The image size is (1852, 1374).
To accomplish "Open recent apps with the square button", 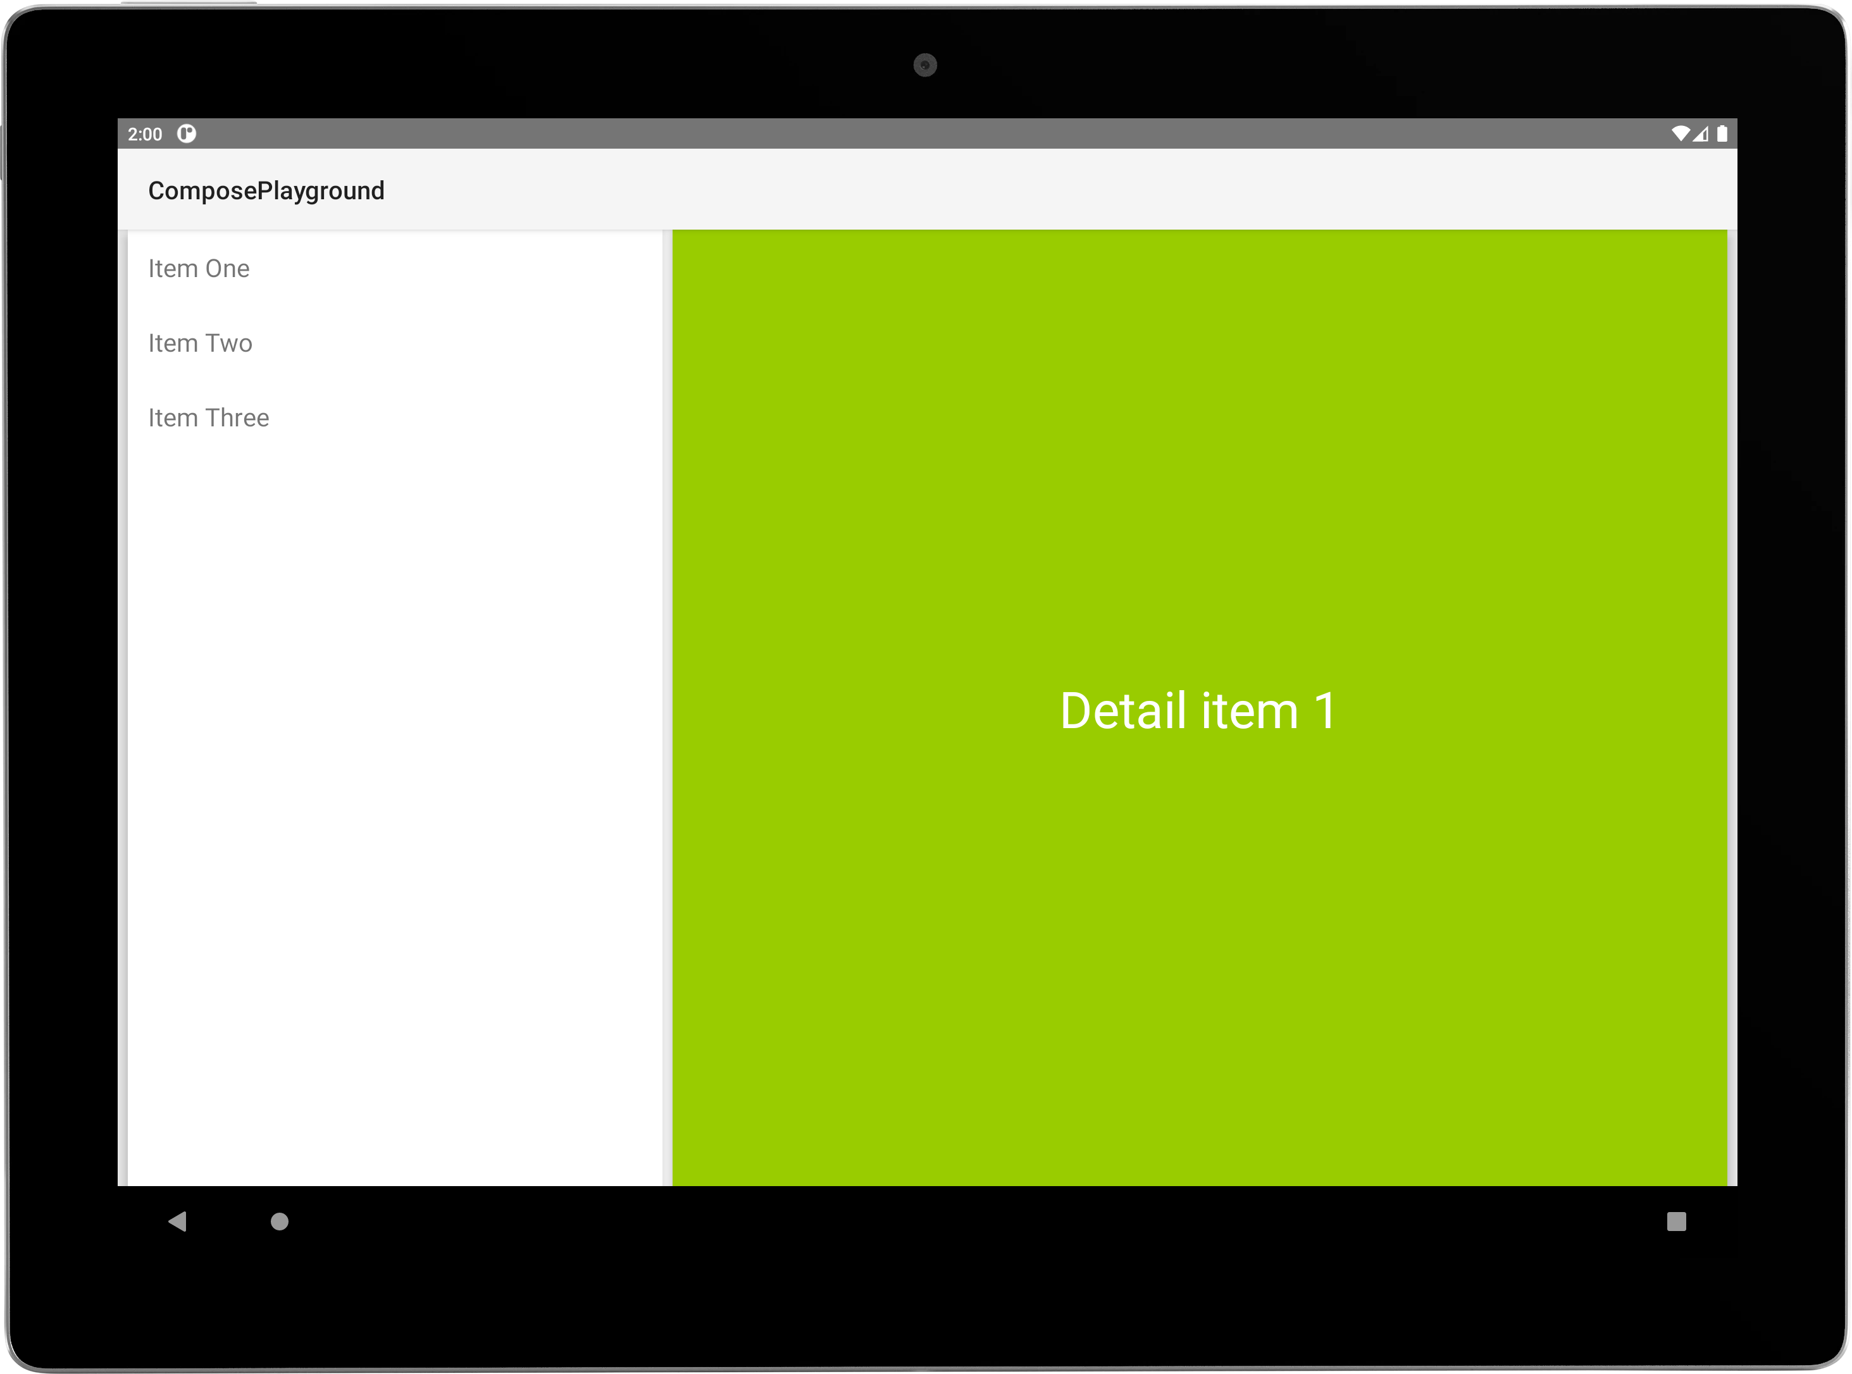I will (x=1675, y=1221).
